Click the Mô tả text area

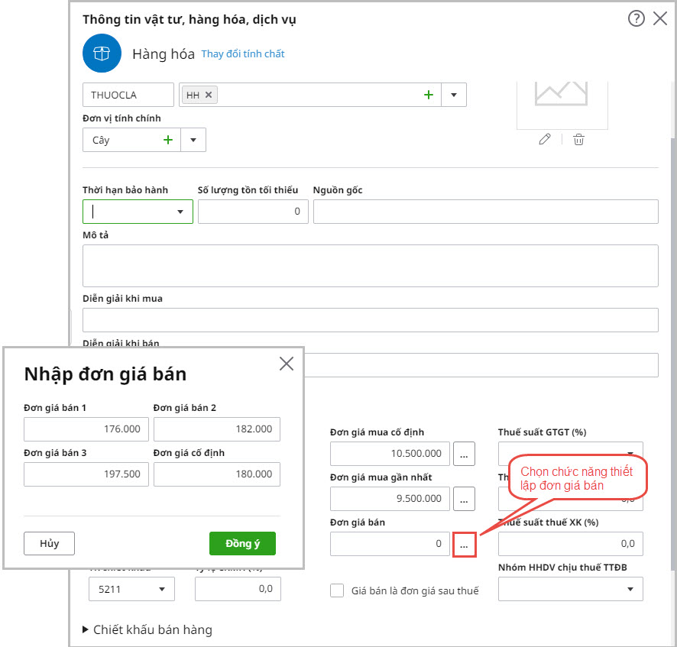tap(370, 266)
